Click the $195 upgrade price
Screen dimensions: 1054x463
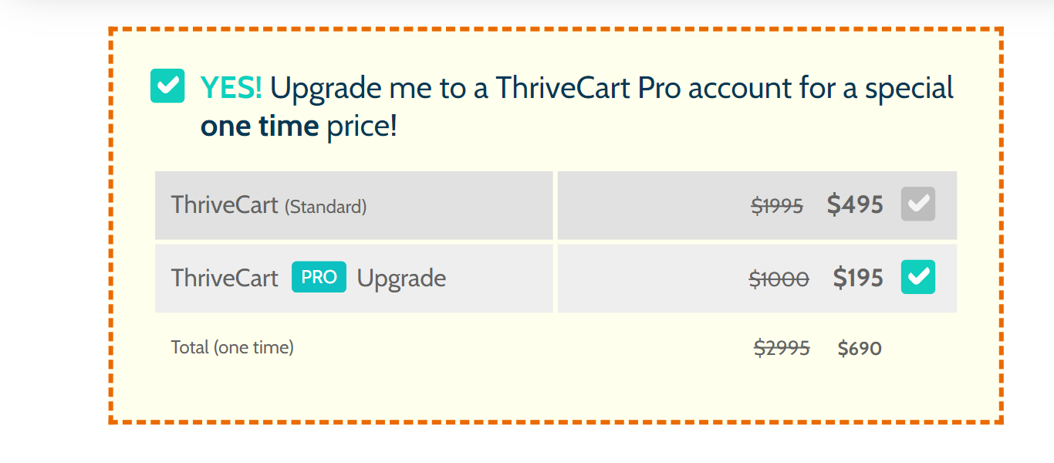(x=858, y=278)
